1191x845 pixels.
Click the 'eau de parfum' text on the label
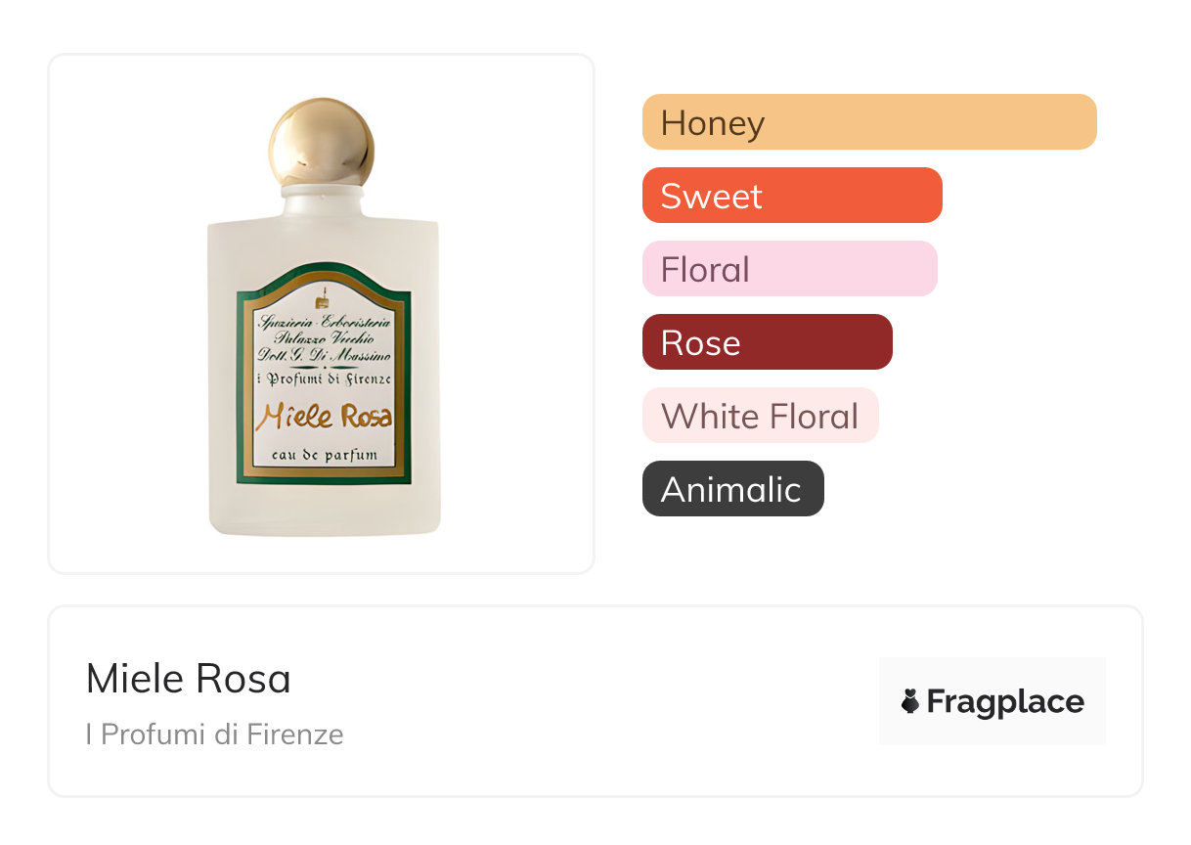[324, 456]
